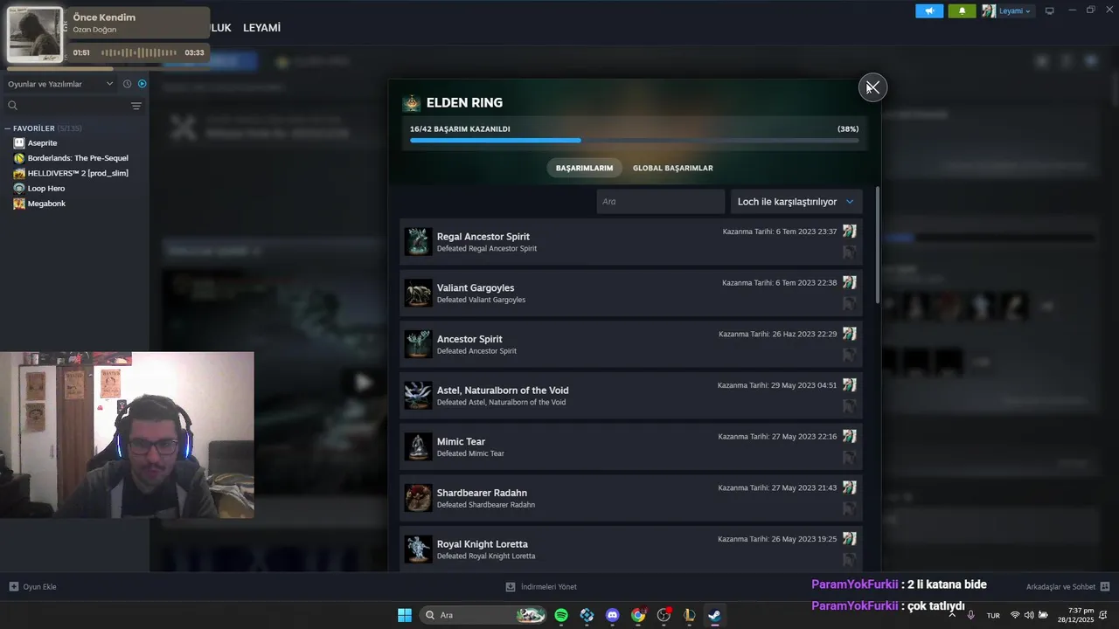
Task: Click the Windows taskbar search box 'Ara'
Action: click(x=483, y=615)
